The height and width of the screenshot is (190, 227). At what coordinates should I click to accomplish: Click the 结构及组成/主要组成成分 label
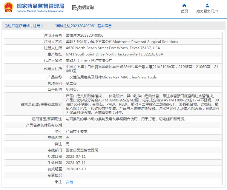pos(42,104)
